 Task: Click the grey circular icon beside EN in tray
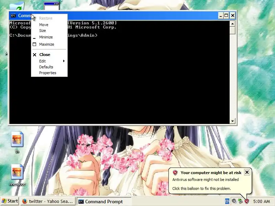[x=234, y=201]
